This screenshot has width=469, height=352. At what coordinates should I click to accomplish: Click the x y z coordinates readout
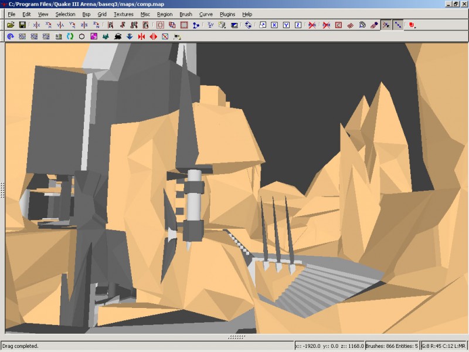tap(329, 346)
